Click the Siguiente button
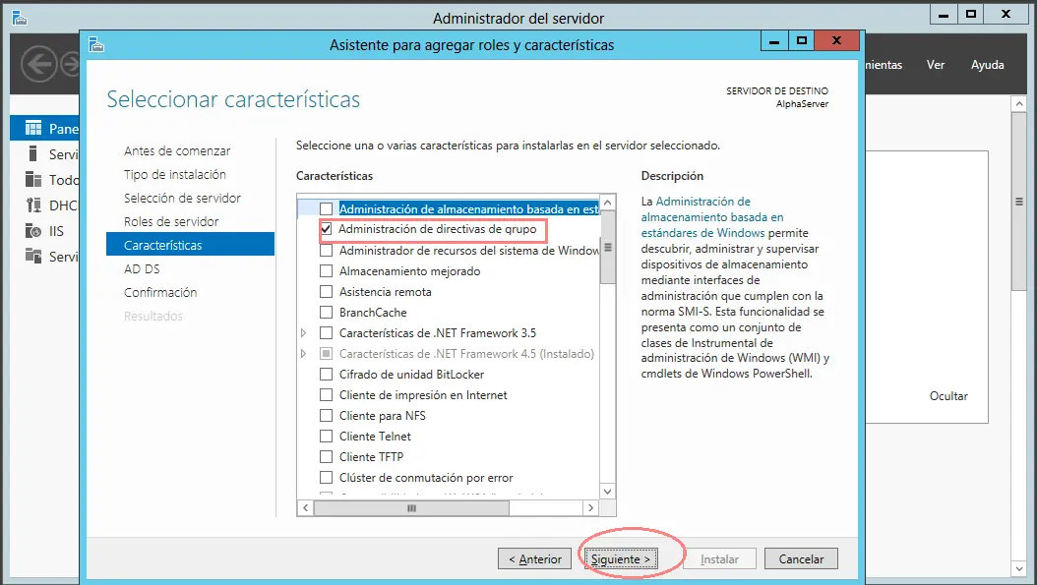The width and height of the screenshot is (1037, 585). 621,558
